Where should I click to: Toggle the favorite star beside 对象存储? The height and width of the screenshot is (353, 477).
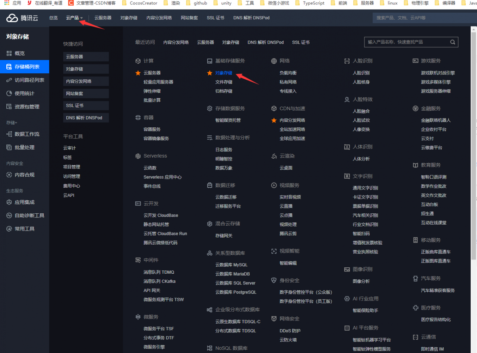[210, 73]
